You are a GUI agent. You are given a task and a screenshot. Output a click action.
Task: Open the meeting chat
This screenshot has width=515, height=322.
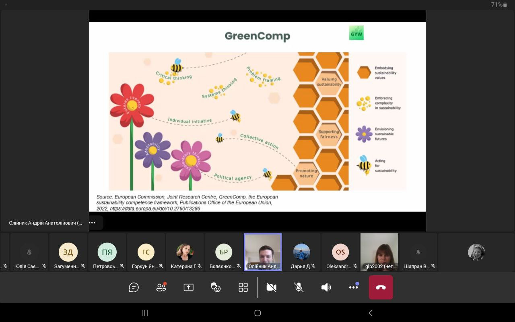(x=134, y=287)
